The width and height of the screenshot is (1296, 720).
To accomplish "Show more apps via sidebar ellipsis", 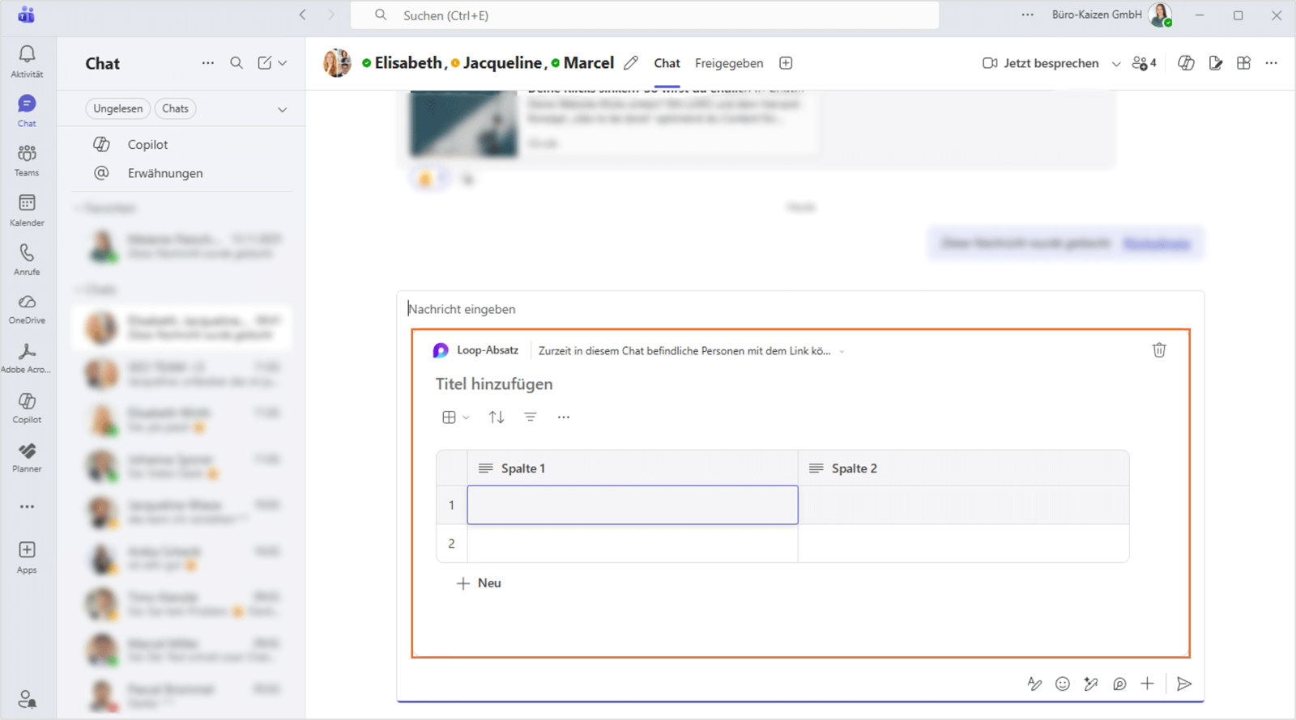I will (x=27, y=506).
